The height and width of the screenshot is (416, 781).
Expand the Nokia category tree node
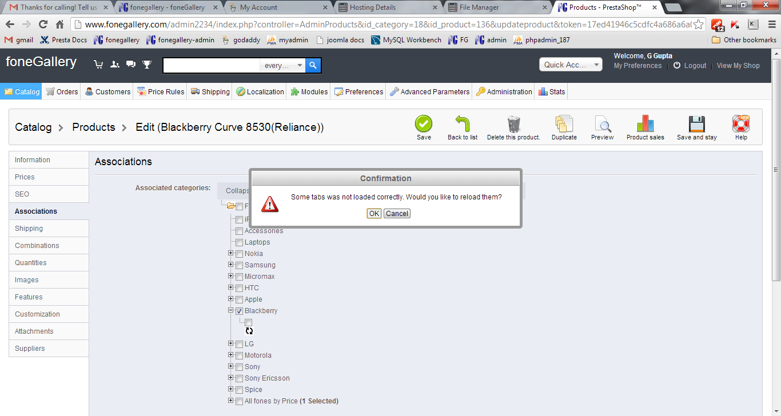[x=231, y=253]
